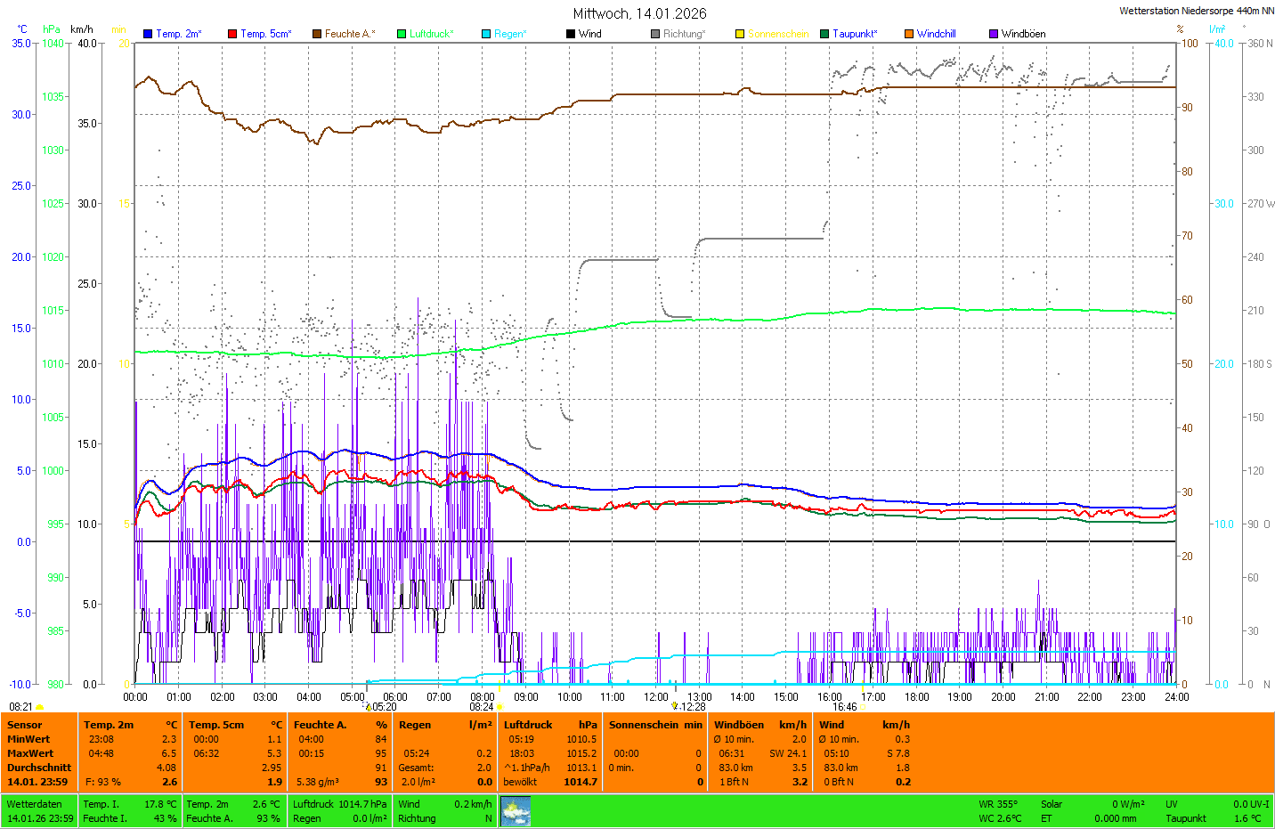Click the Luftdruck hPa table header
The width and height of the screenshot is (1275, 829).
550,725
